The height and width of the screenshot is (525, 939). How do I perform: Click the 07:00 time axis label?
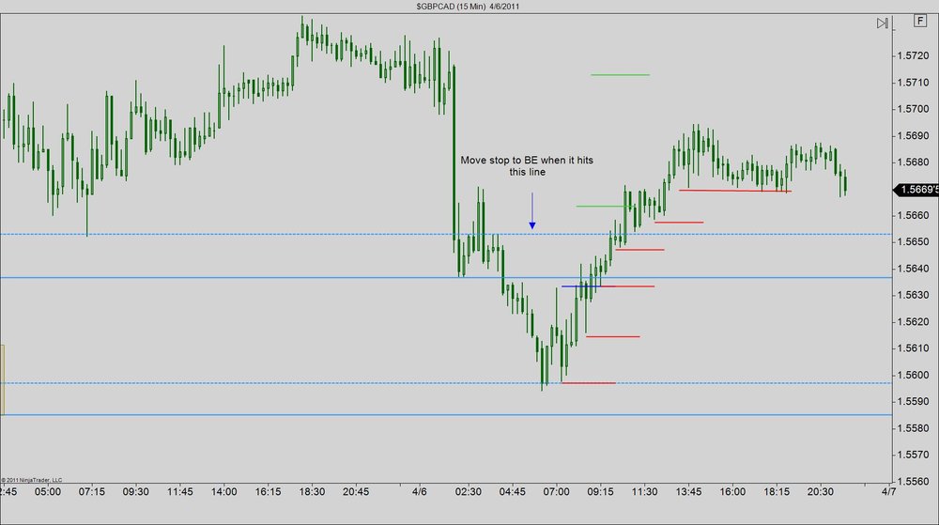(556, 492)
